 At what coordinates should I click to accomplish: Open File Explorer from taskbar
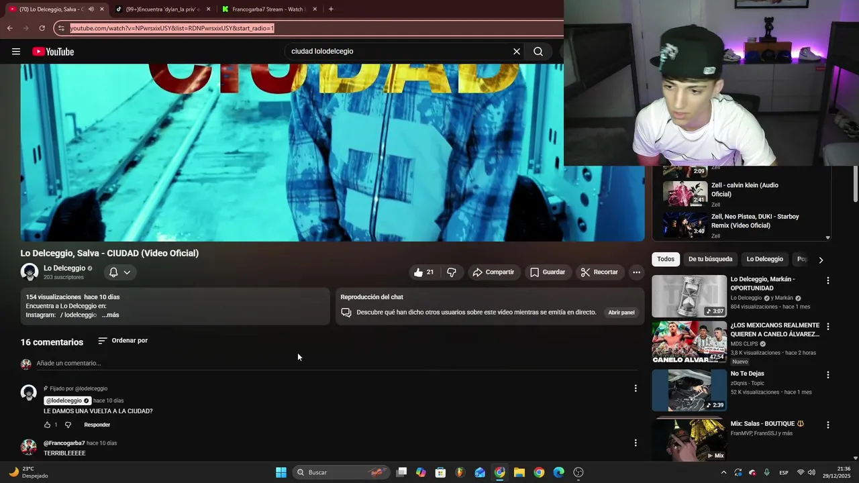(519, 472)
